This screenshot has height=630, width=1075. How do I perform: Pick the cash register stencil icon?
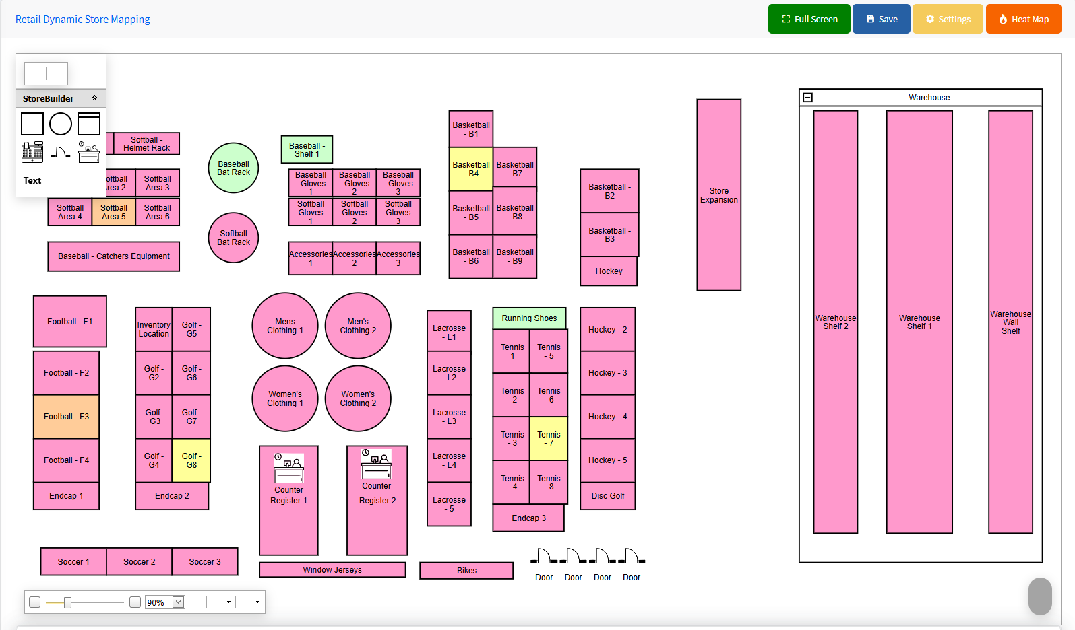(32, 152)
